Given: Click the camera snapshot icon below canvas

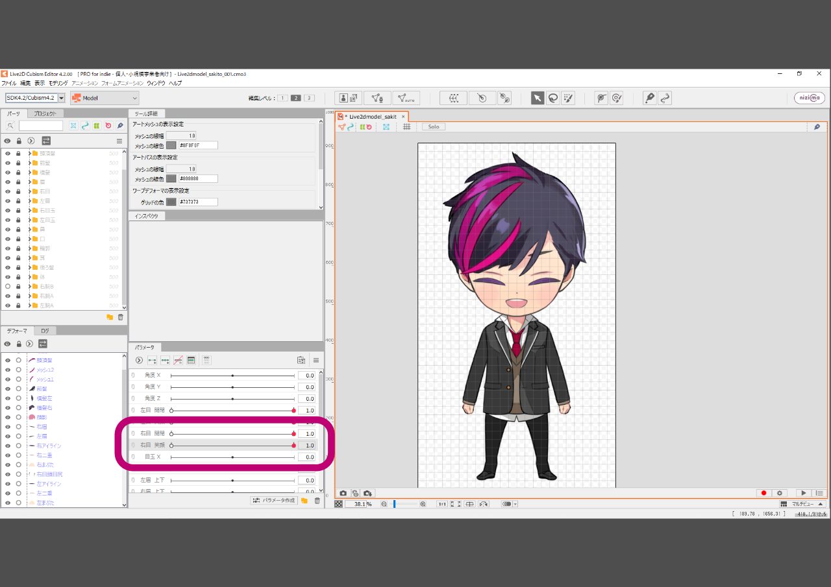Looking at the screenshot, I should [x=343, y=494].
